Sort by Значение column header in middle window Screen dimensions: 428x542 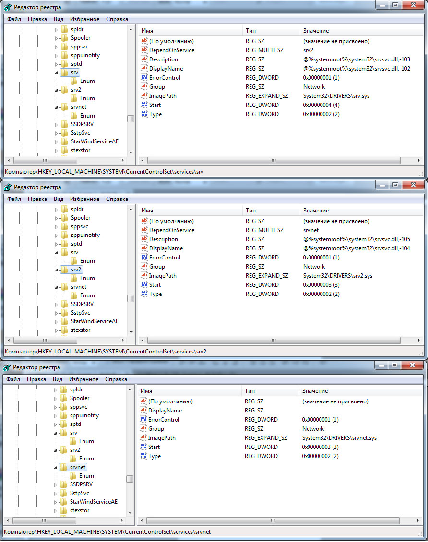click(x=362, y=210)
